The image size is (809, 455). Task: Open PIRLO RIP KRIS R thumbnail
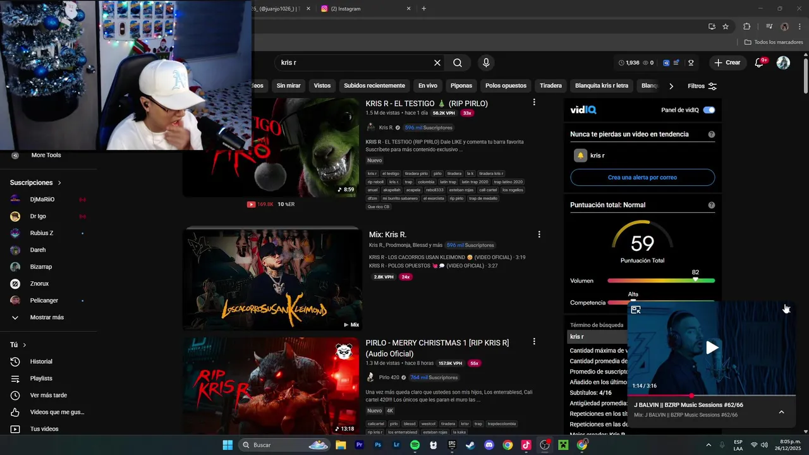click(x=272, y=385)
